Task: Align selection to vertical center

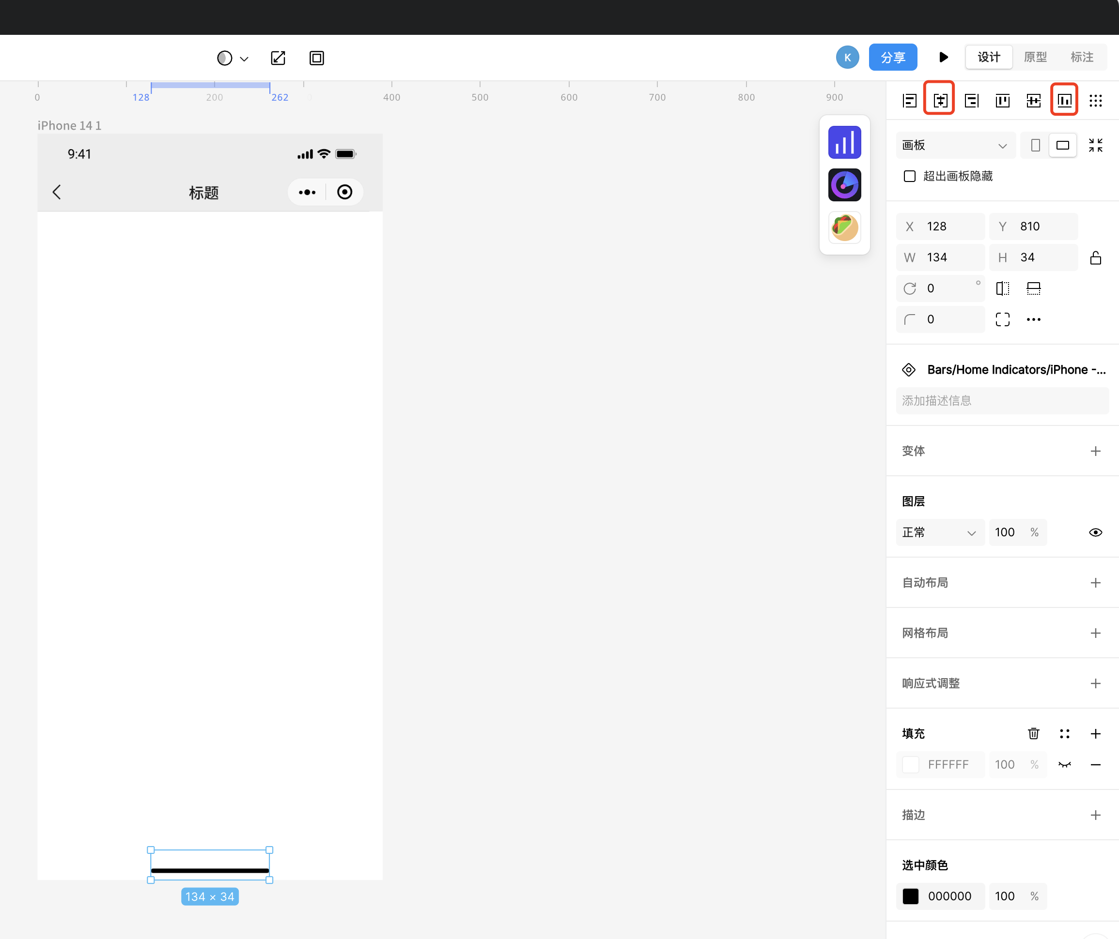Action: tap(1033, 101)
